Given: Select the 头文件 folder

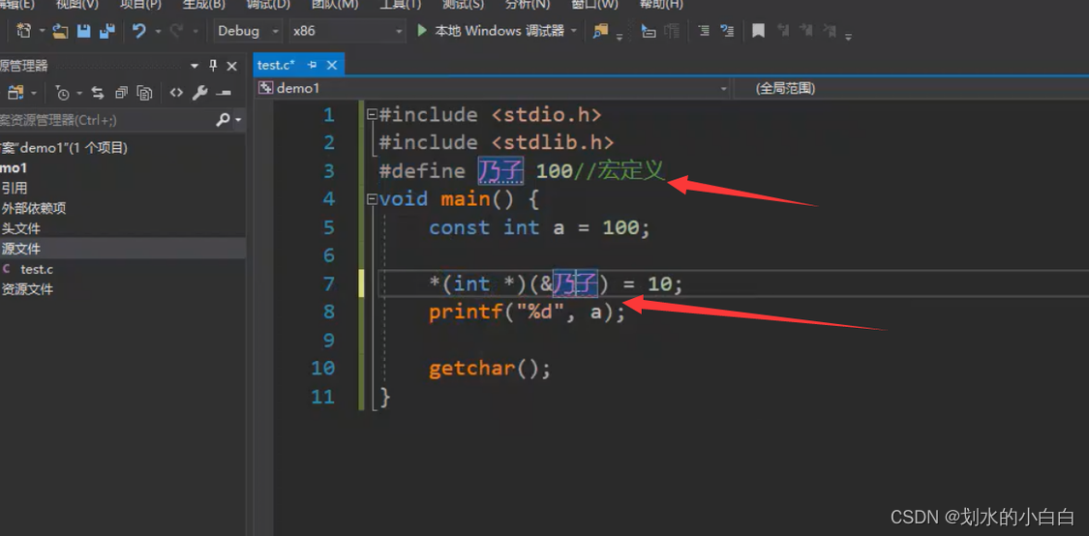Looking at the screenshot, I should [x=21, y=228].
